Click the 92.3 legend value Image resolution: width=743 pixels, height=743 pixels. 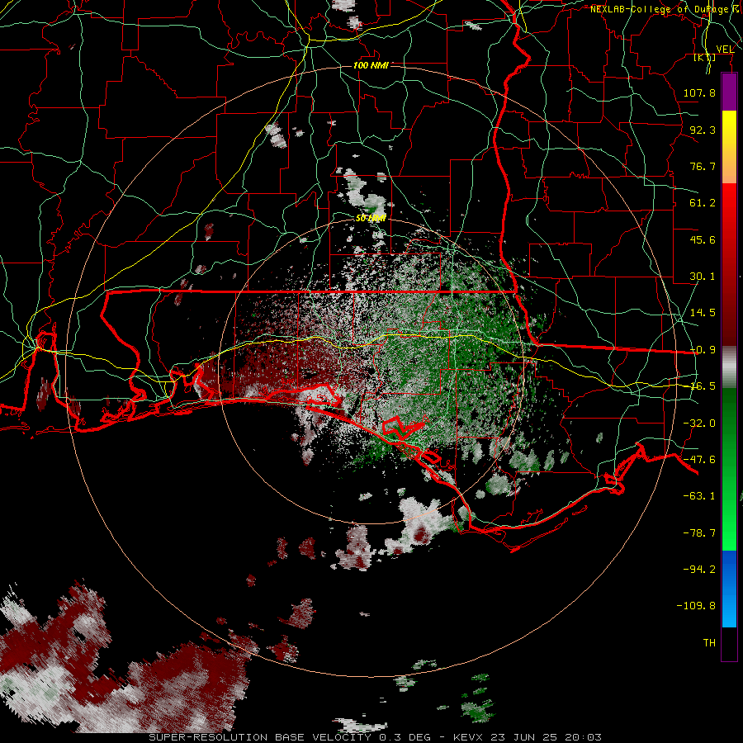(x=703, y=130)
